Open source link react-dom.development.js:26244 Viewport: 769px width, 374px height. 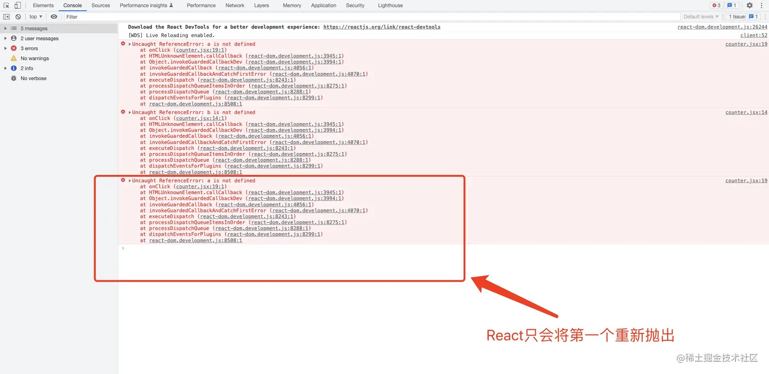[x=722, y=27]
